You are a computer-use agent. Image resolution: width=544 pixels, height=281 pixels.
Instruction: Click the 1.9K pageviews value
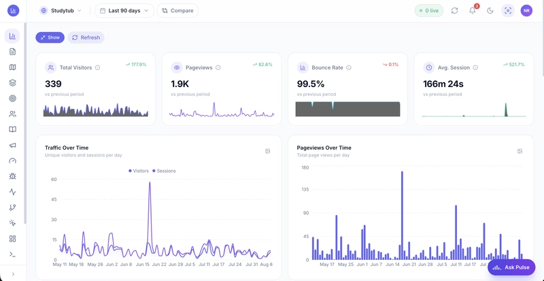point(180,84)
